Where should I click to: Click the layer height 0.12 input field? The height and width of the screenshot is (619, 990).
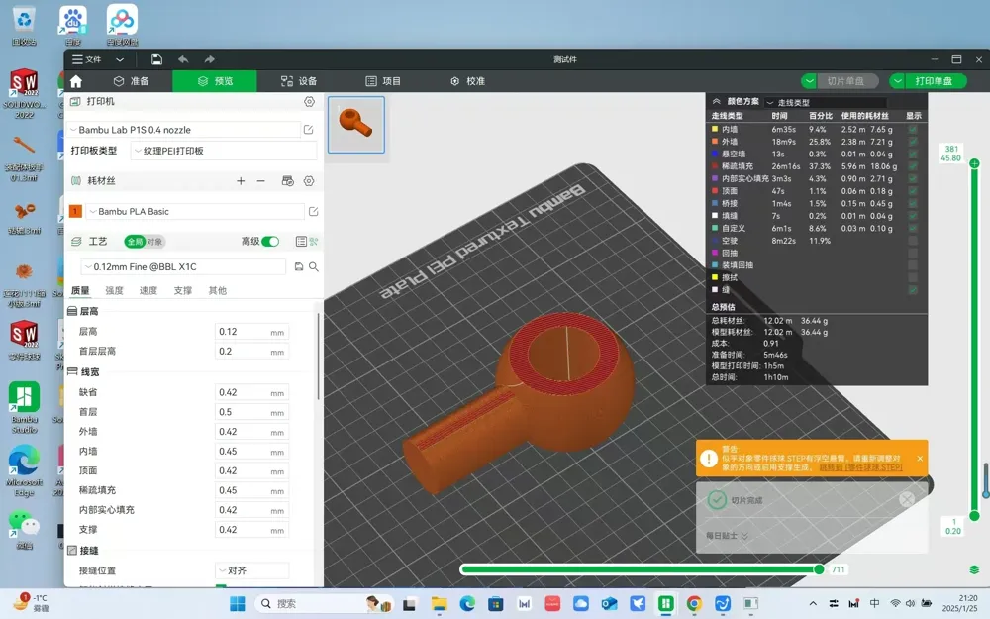tap(251, 332)
